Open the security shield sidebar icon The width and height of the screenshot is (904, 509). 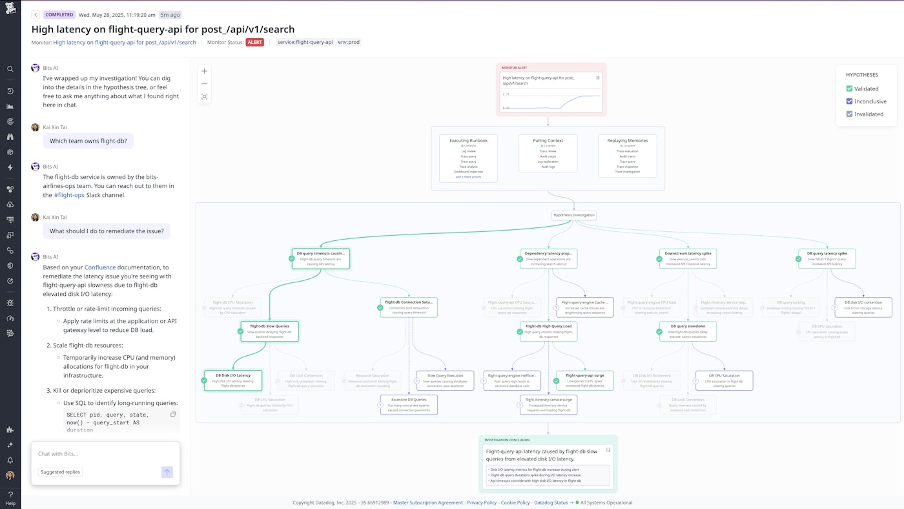(x=10, y=265)
